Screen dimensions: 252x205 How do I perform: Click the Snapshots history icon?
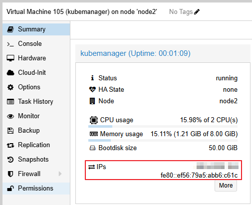10,160
